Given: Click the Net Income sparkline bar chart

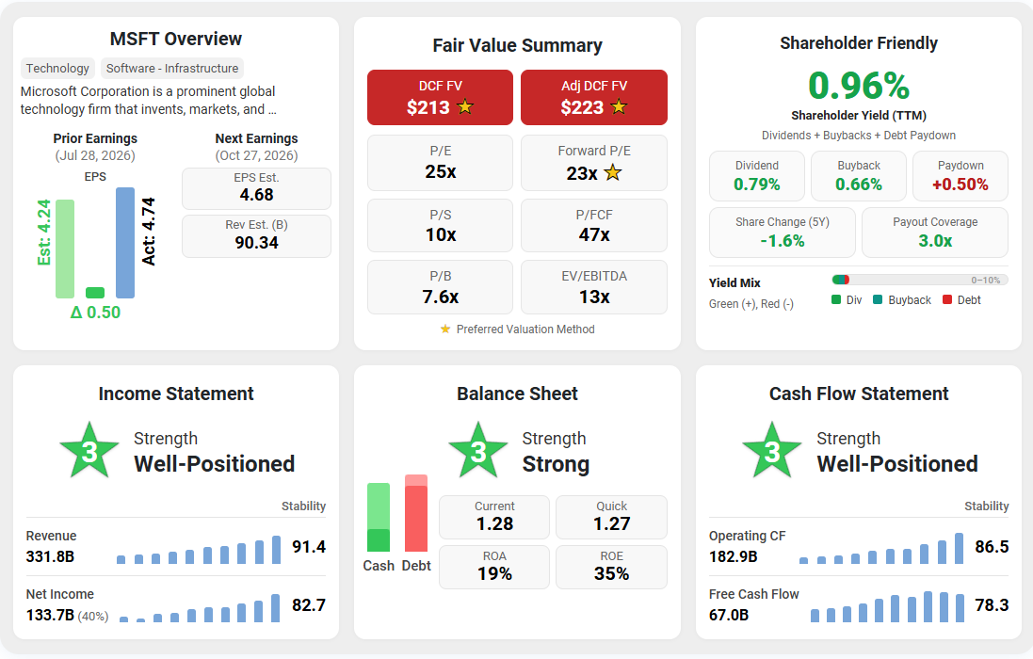Looking at the screenshot, I should 199,608.
